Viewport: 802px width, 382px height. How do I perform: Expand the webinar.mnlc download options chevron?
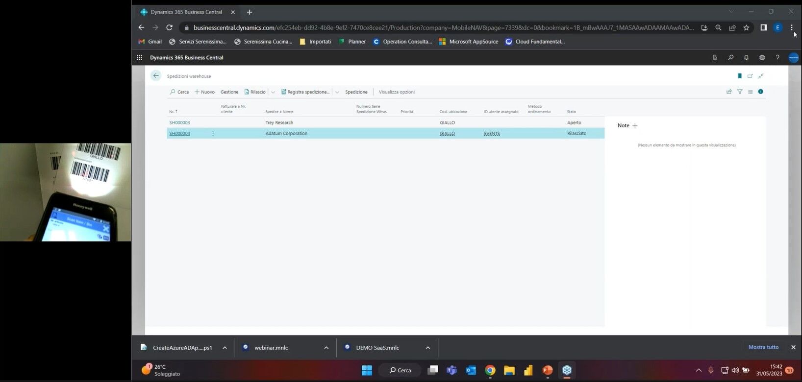[x=326, y=348]
